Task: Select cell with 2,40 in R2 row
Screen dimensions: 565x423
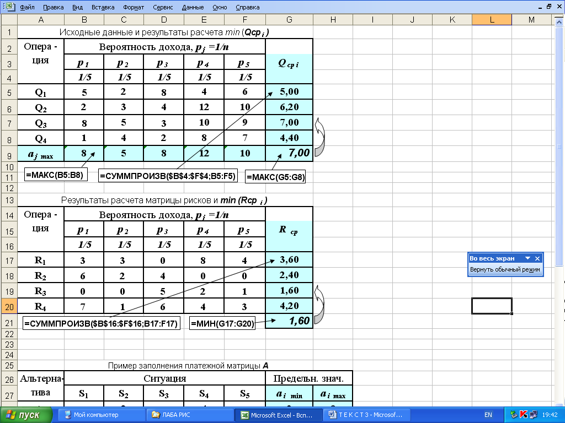Action: 289,275
